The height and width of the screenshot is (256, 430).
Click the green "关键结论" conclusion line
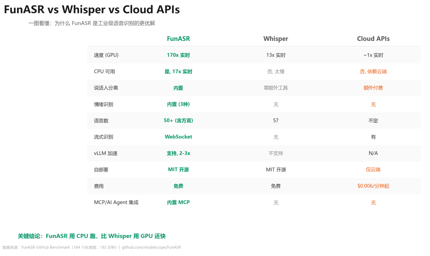(x=92, y=236)
